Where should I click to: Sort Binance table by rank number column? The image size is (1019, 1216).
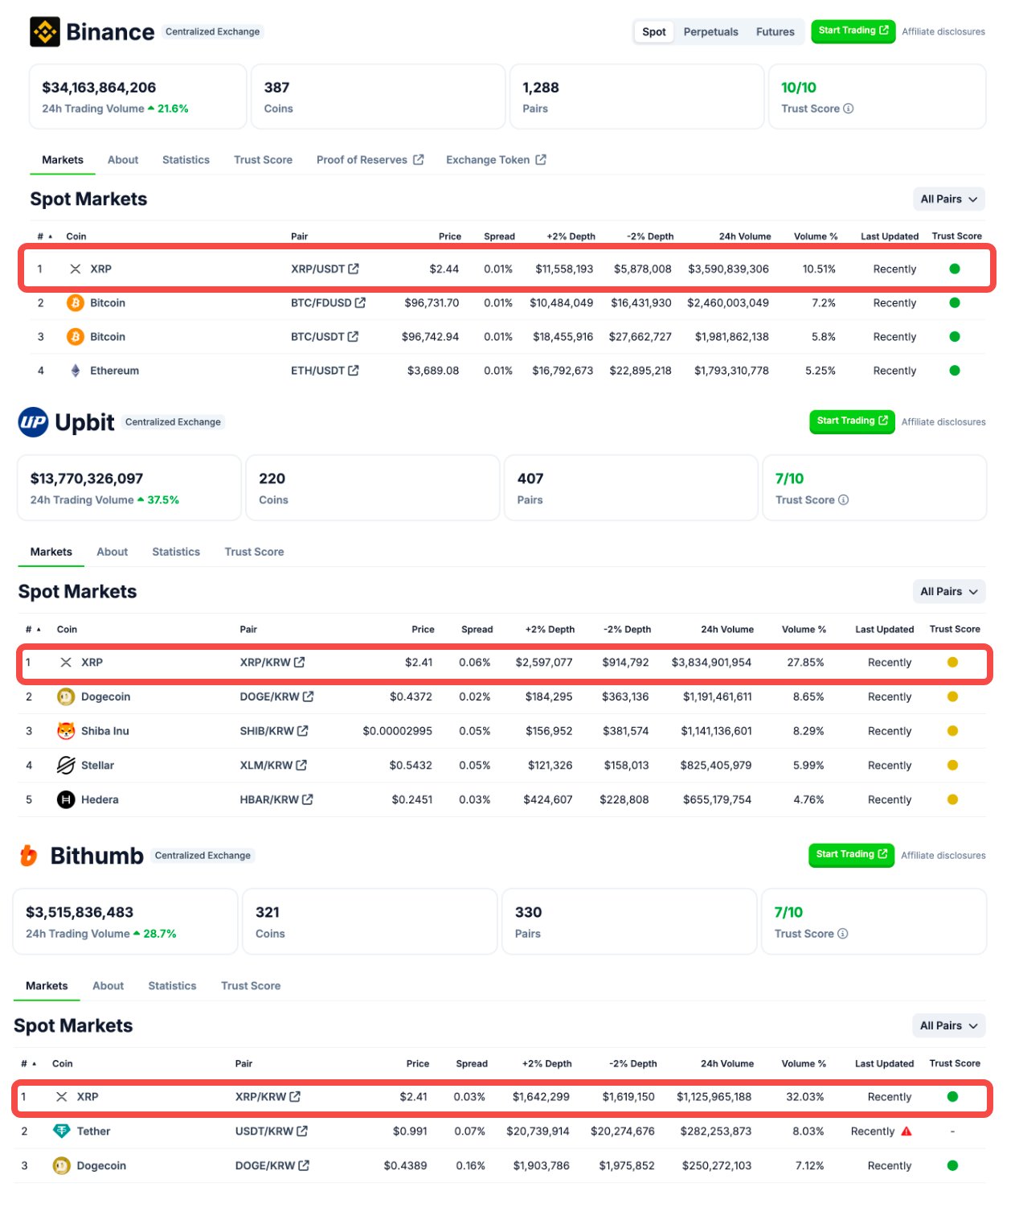click(44, 236)
